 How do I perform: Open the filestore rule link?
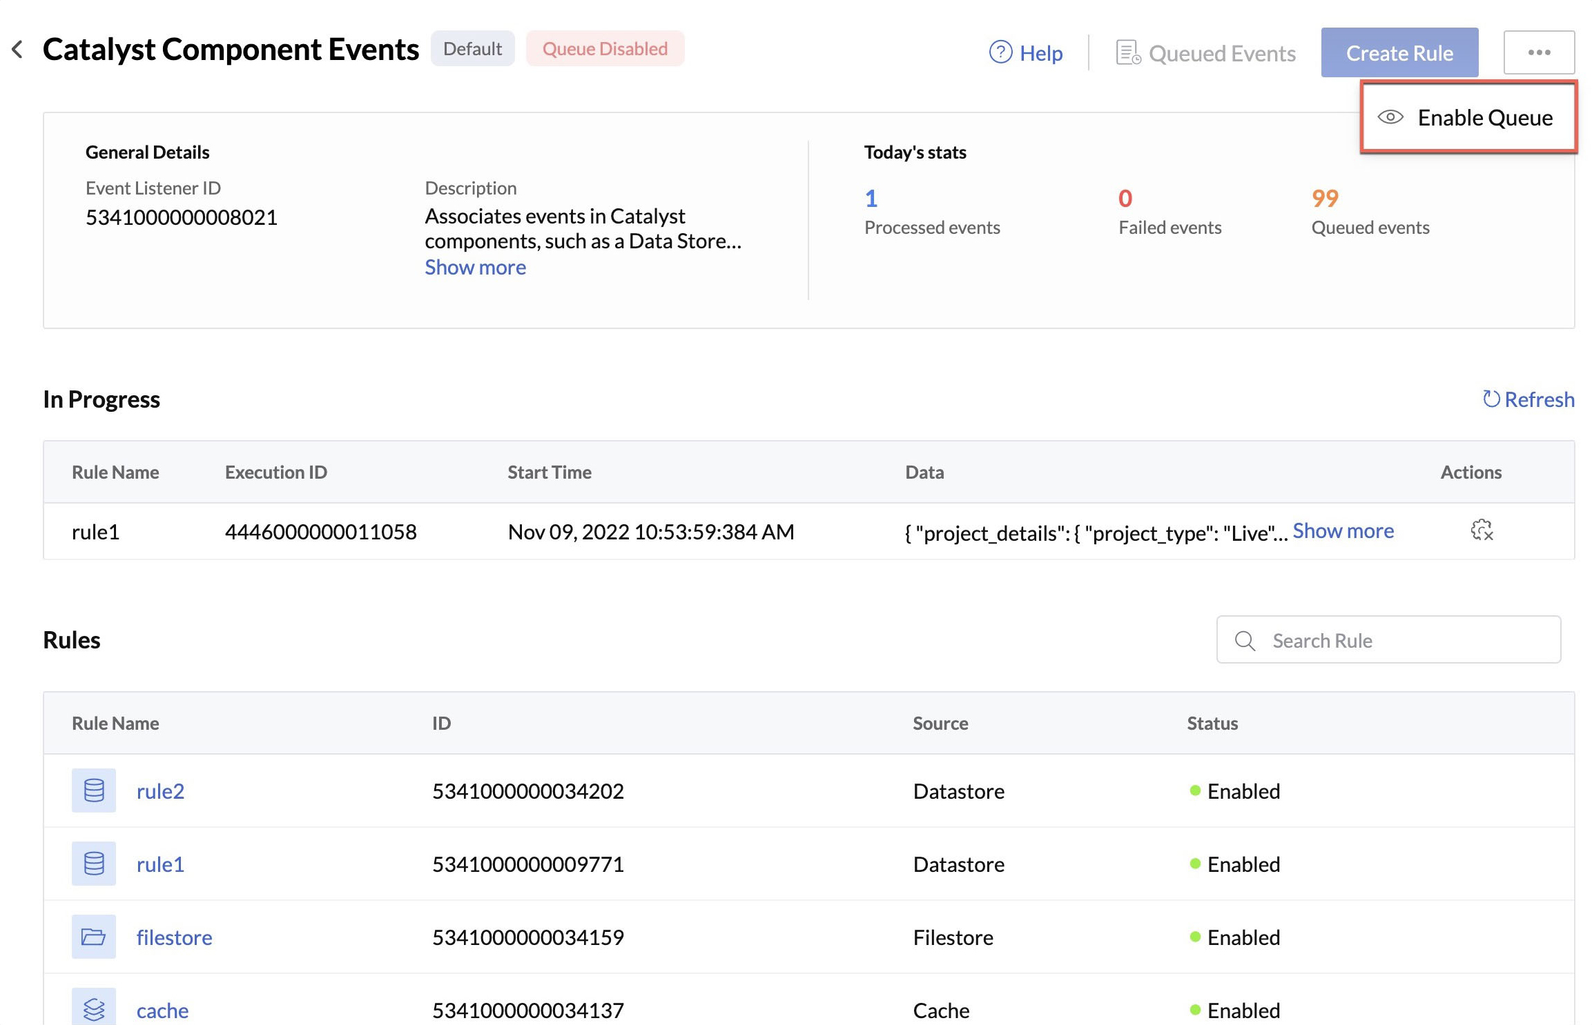pos(174,937)
